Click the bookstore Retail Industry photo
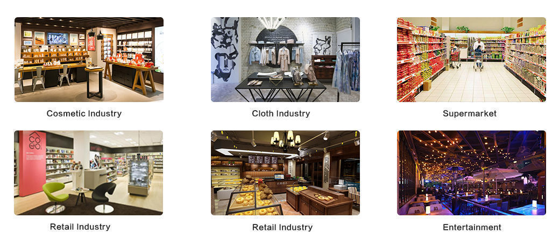This screenshot has width=559, height=240. click(x=88, y=173)
